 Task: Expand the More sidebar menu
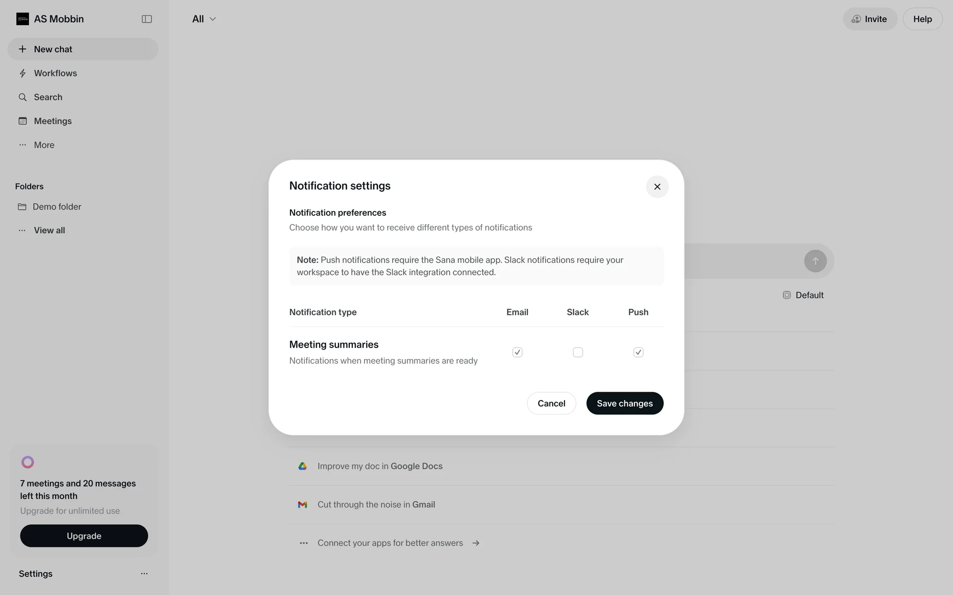pos(44,145)
